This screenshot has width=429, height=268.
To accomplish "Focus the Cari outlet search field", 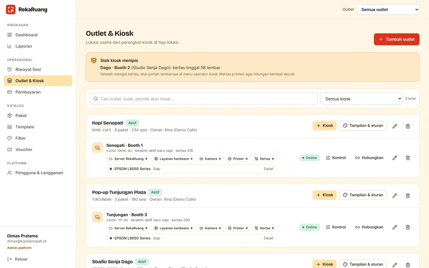I will pos(204,99).
